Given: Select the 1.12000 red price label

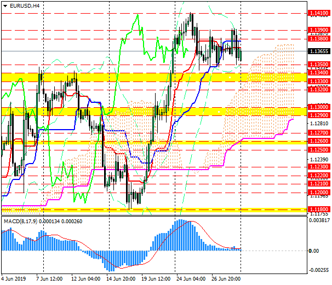Looking at the screenshot, I should click(x=318, y=193).
